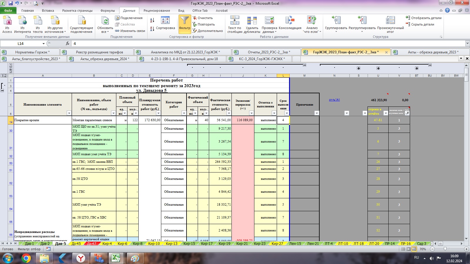The width and height of the screenshot is (470, 264).
Task: Choose the Из текста import icon
Action: click(x=38, y=24)
